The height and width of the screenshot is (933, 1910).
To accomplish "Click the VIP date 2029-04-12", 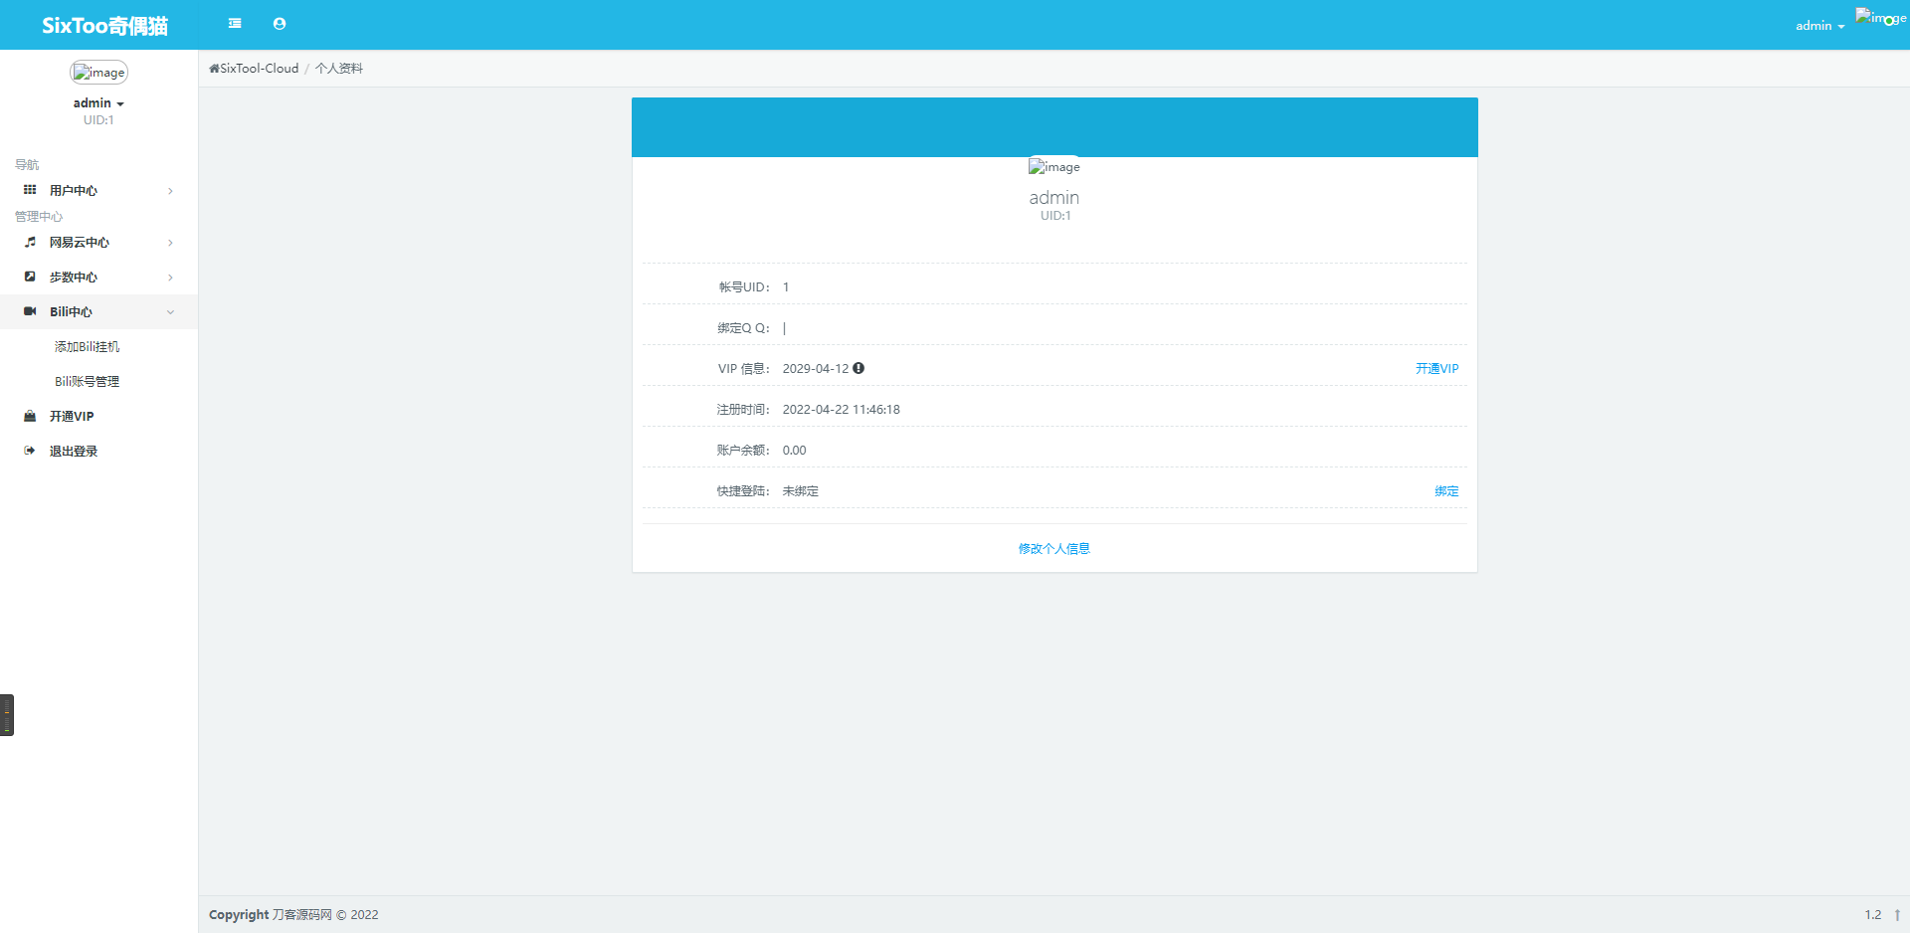I will [816, 368].
